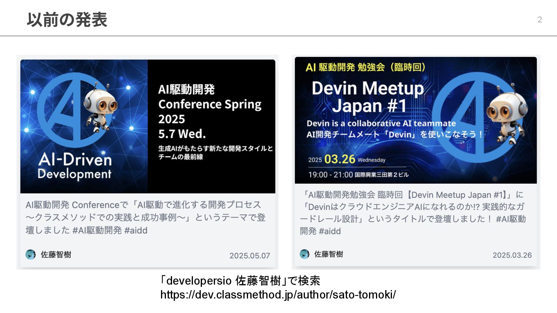Open the dev.classmethod.jp author URL
Viewport: 557px width, 313px height.
pyautogui.click(x=278, y=295)
